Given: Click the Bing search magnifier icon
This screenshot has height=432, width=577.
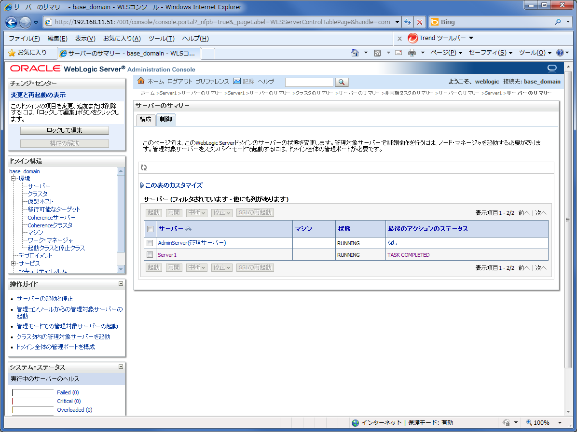Looking at the screenshot, I should (558, 22).
